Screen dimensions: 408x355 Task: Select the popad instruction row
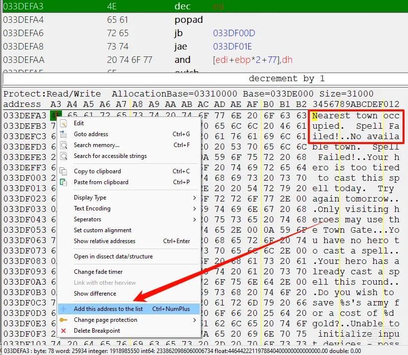[x=205, y=20]
